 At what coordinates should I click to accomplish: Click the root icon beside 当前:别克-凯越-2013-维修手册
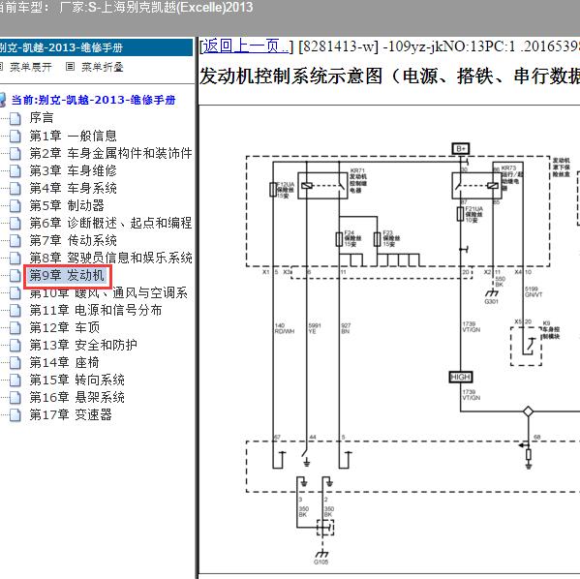3,100
